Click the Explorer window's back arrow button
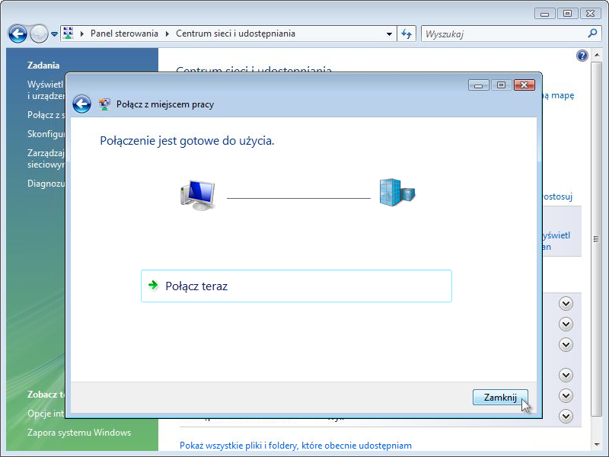609x457 pixels. coord(18,34)
